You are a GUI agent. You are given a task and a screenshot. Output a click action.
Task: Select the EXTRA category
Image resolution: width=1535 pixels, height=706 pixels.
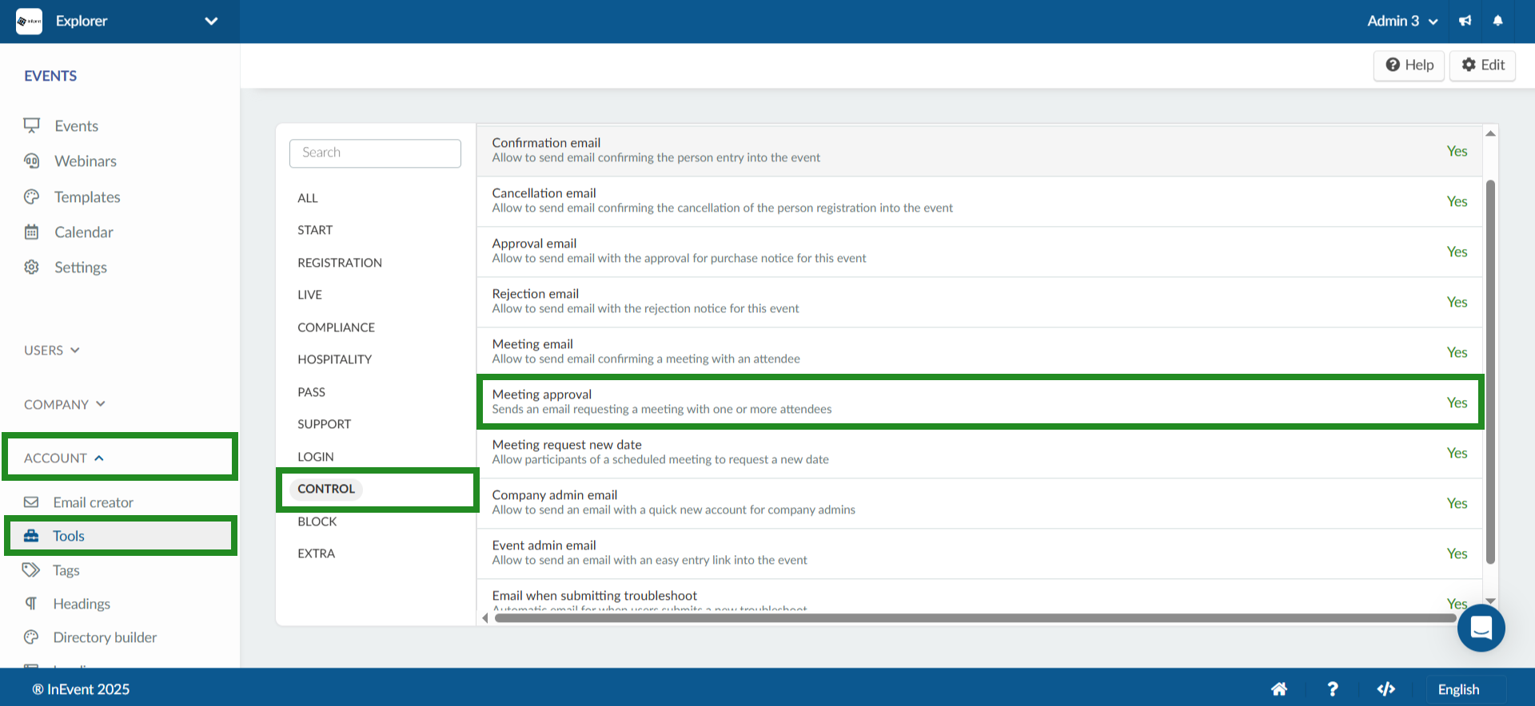316,553
